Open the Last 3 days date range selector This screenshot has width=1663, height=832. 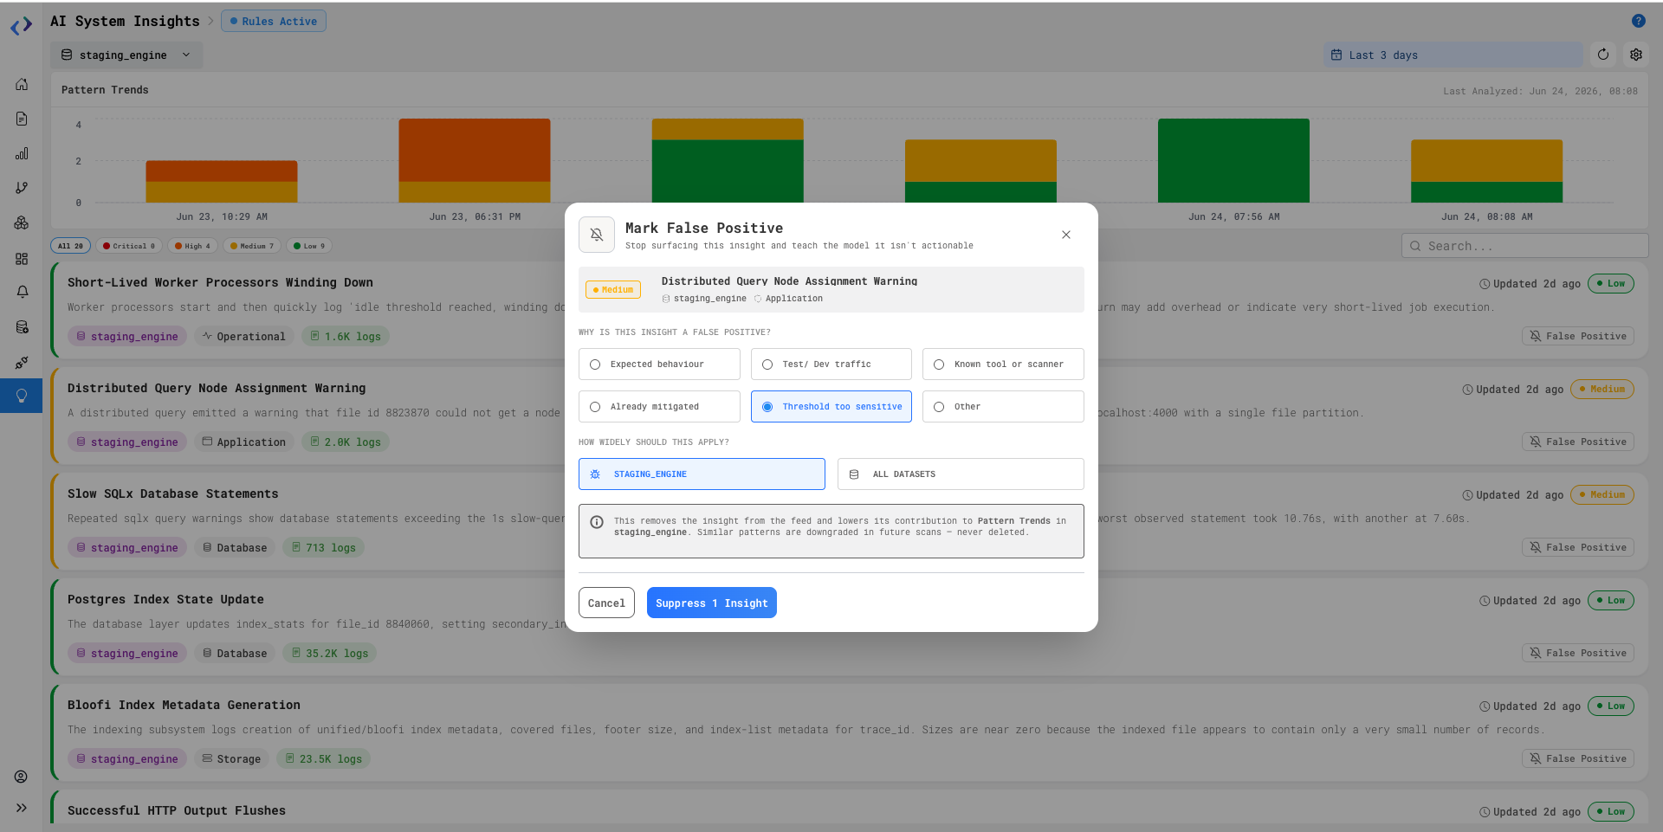click(1453, 55)
